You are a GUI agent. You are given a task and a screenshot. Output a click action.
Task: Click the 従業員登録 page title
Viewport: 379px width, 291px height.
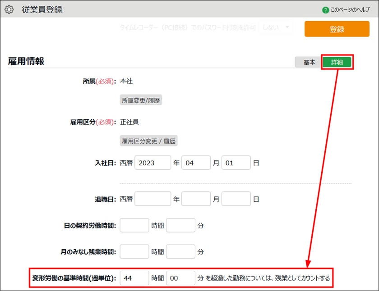pos(42,9)
